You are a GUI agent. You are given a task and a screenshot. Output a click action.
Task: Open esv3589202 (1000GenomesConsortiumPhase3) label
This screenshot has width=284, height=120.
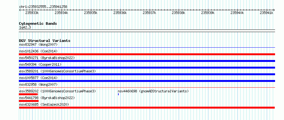point(57,91)
